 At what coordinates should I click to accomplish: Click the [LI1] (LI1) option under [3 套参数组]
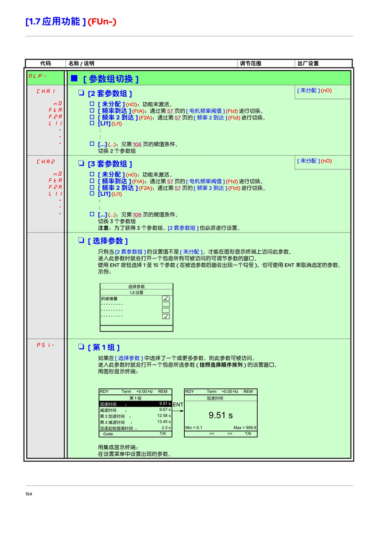click(109, 194)
